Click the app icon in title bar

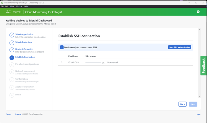pyautogui.click(x=2, y=3)
